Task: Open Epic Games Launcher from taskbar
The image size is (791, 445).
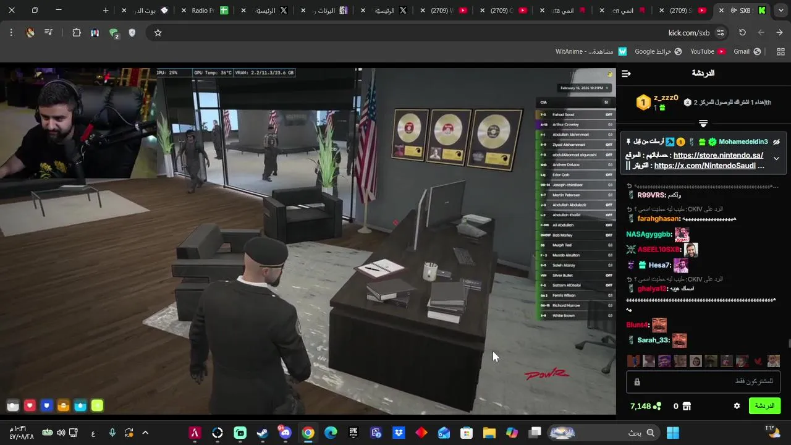Action: pos(353,433)
